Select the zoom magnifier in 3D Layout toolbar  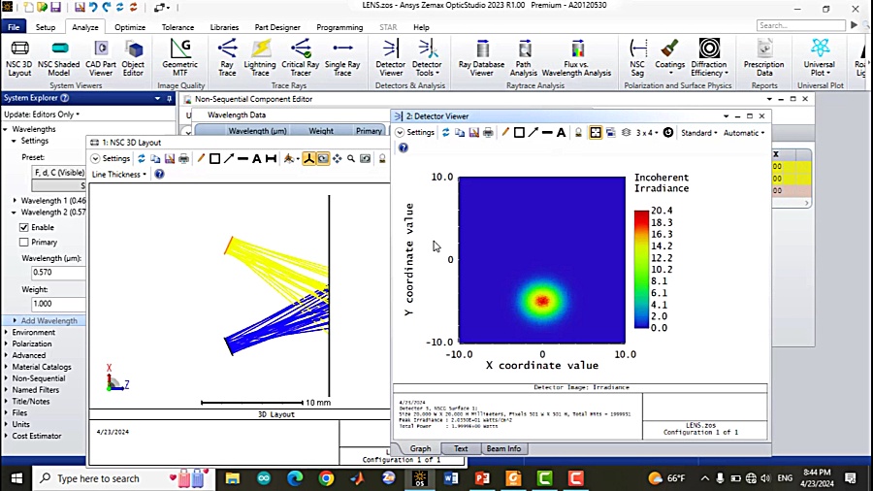point(351,159)
